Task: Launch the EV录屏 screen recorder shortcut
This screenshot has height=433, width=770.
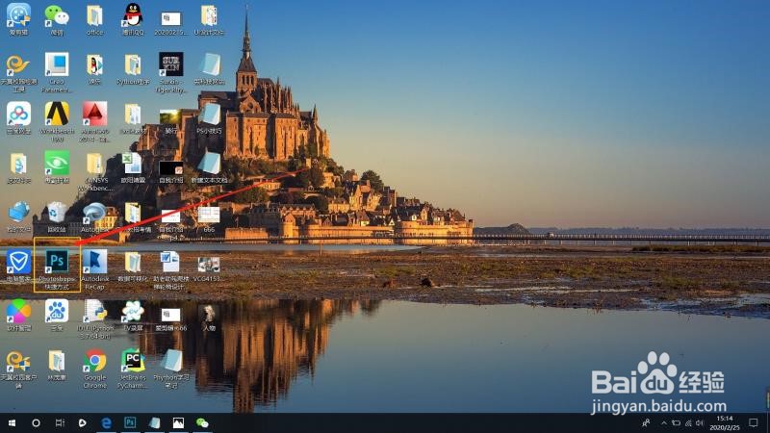Action: [133, 316]
